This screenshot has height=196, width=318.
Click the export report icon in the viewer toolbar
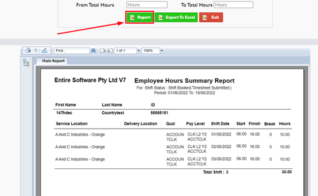coord(44,50)
